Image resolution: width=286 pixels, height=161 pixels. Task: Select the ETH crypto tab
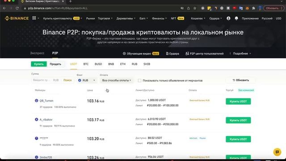click(x=123, y=64)
